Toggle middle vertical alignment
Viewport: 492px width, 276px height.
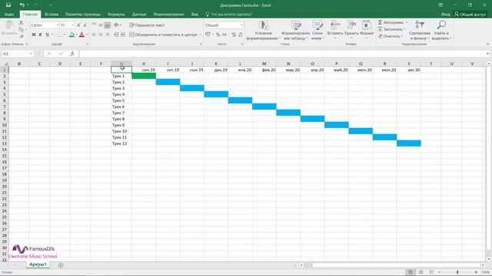click(x=101, y=25)
